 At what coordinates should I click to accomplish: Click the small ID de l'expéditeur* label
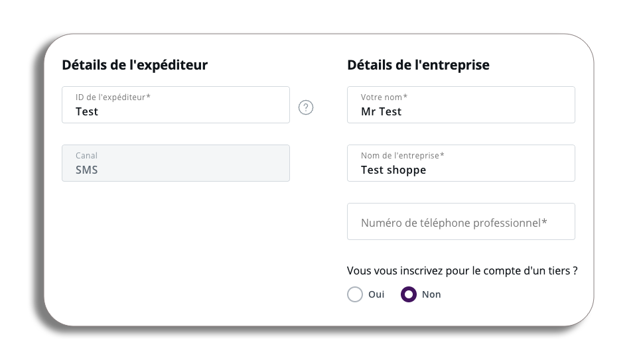click(x=113, y=97)
